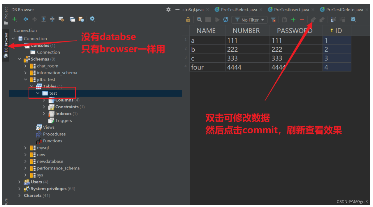Image resolution: width=373 pixels, height=207 pixels.
Task: Select the PASSWORD cell '333'
Action: tap(296, 58)
